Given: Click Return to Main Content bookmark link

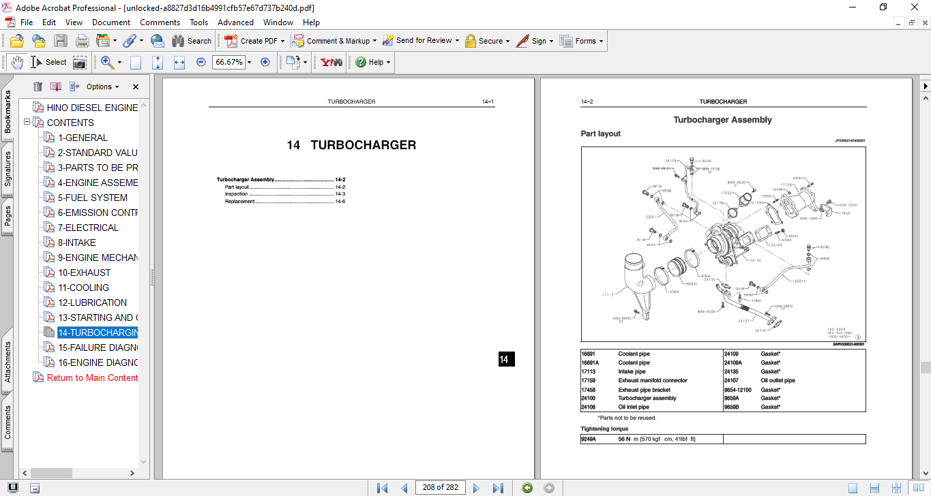Looking at the screenshot, I should (92, 377).
